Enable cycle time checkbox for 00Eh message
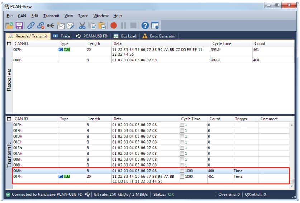 pyautogui.click(x=182, y=125)
